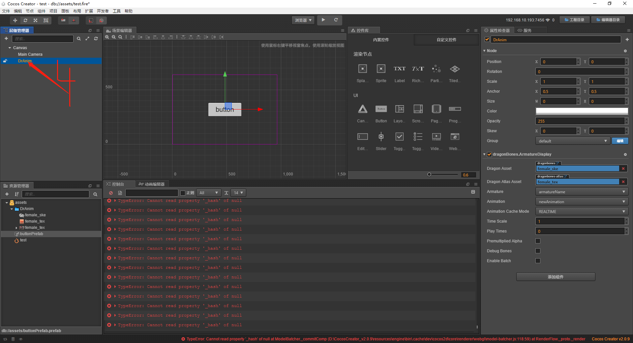Add the EditBox UI control

(363, 141)
